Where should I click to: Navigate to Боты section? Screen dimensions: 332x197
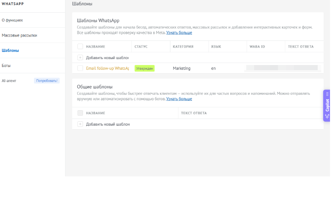tap(6, 65)
